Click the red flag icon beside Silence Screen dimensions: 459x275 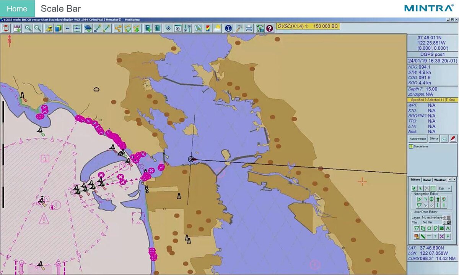click(x=453, y=139)
